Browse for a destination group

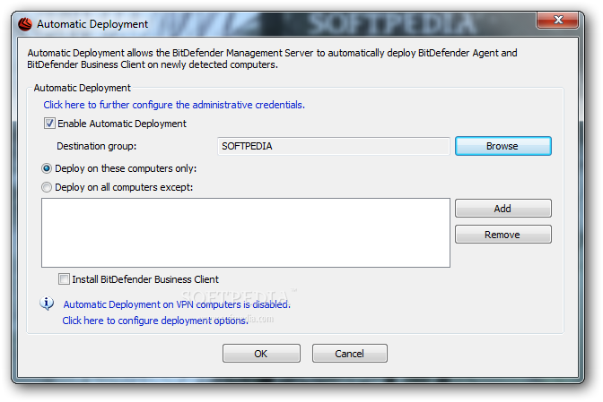503,146
